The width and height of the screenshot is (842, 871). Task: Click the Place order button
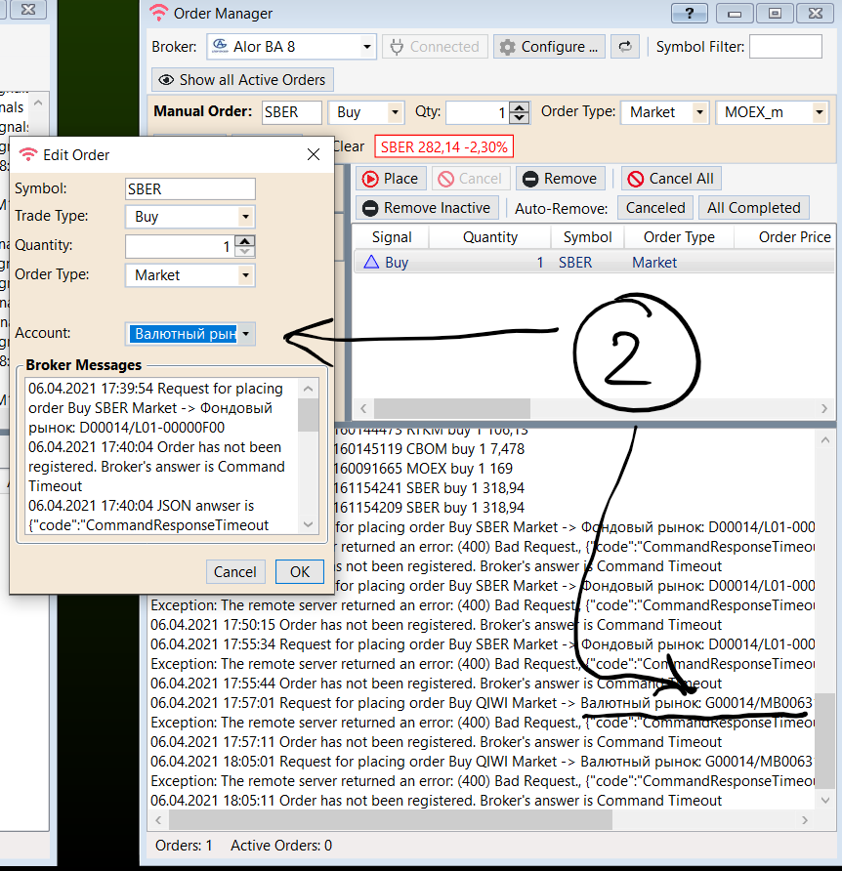391,179
